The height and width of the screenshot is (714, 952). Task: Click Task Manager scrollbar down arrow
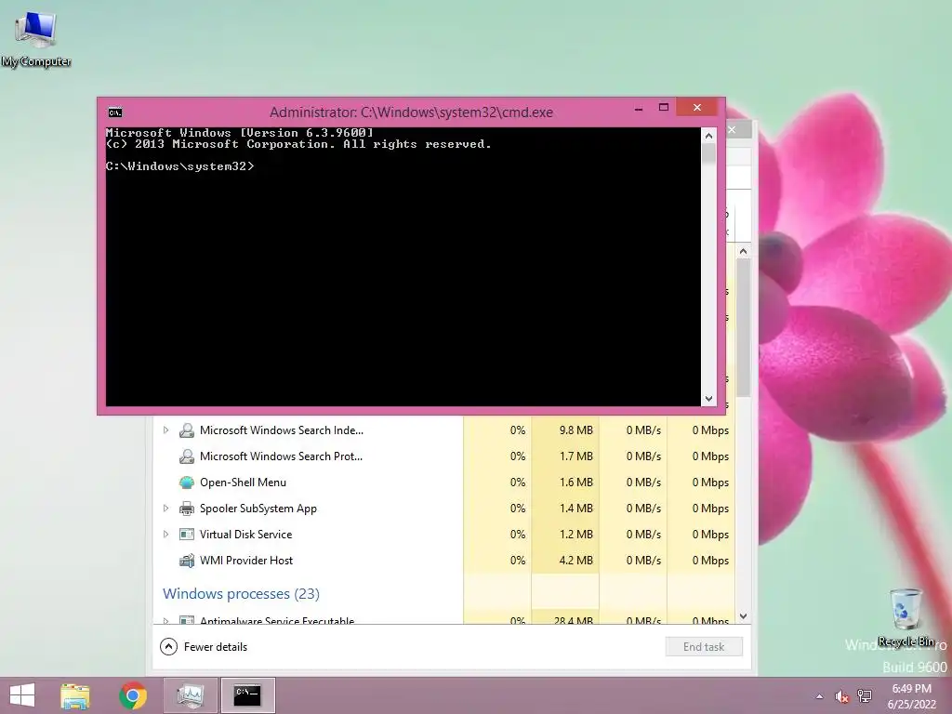pos(744,616)
